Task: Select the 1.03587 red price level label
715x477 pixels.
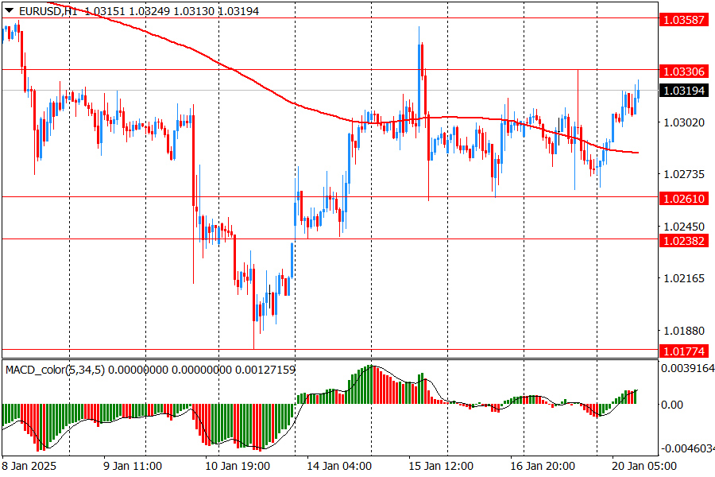Action: [683, 18]
